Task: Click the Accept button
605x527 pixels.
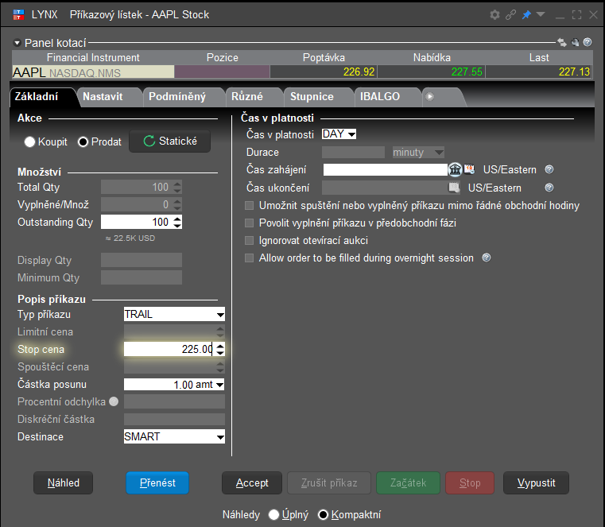Action: [x=252, y=483]
